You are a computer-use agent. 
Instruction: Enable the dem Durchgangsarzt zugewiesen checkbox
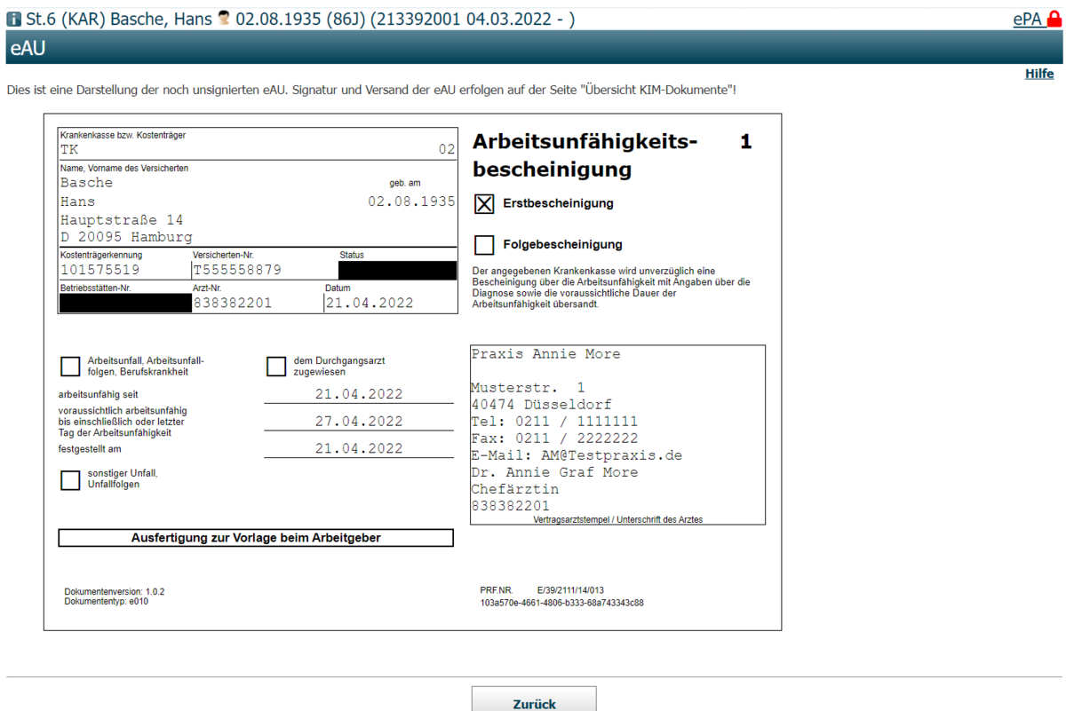276,367
